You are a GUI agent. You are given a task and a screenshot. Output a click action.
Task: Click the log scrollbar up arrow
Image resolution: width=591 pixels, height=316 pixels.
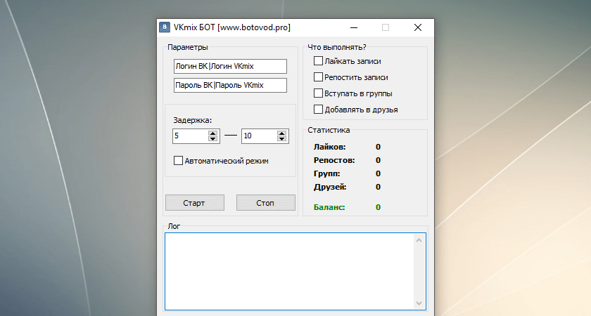[x=419, y=240]
